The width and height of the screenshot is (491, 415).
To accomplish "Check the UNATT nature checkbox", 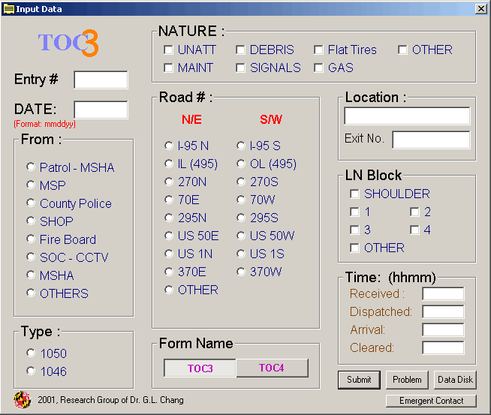I will [168, 50].
